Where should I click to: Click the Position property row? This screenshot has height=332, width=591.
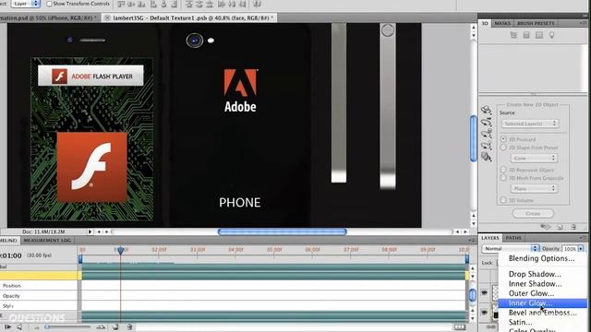(x=39, y=286)
